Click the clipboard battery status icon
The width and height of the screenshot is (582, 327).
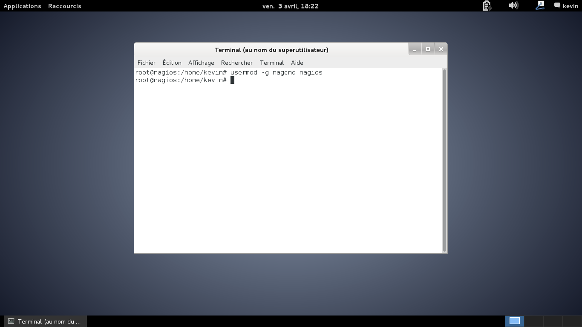(487, 6)
